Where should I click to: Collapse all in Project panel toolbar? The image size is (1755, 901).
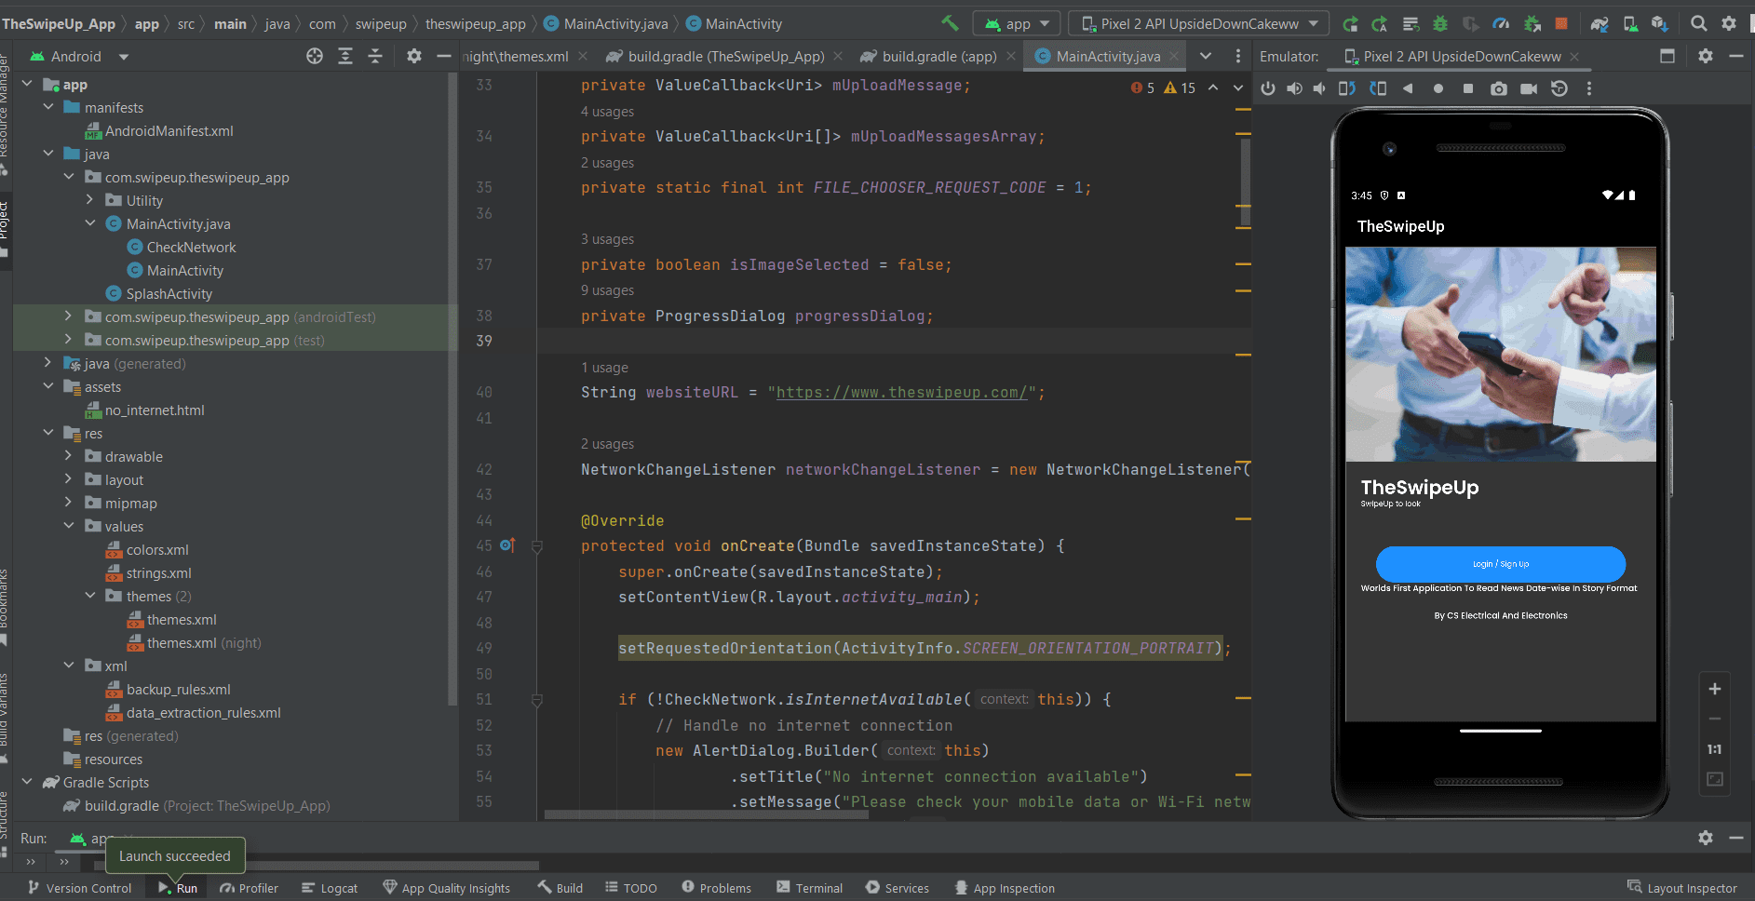point(375,57)
